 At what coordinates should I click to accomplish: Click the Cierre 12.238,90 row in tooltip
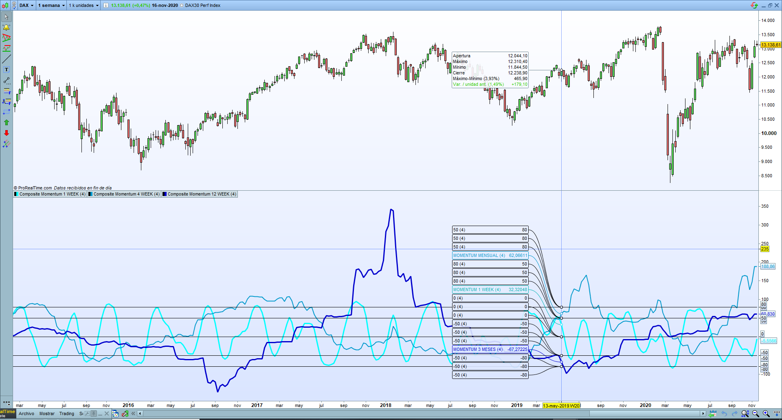click(x=490, y=73)
